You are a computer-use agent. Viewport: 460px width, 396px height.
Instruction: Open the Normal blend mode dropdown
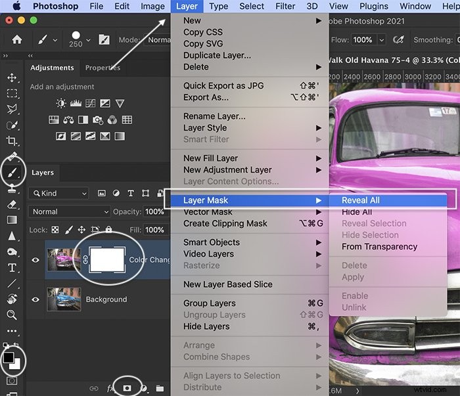pos(69,211)
